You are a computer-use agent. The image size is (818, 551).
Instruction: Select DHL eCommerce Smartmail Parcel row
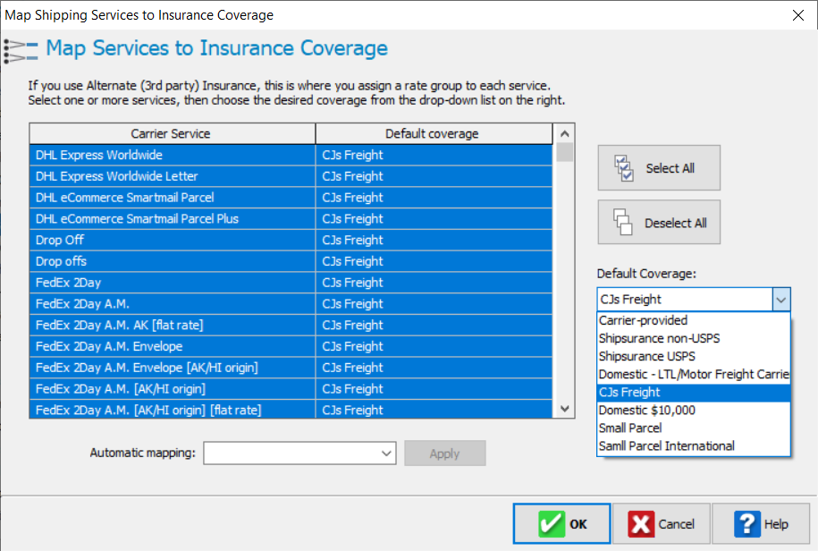point(291,198)
